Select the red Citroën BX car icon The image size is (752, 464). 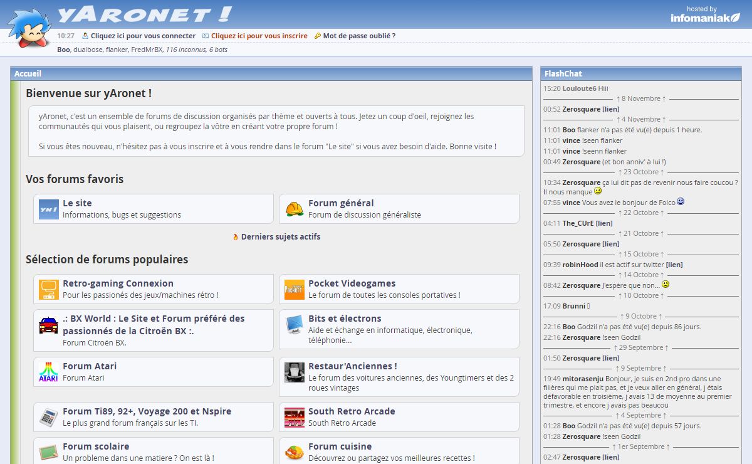(x=48, y=325)
